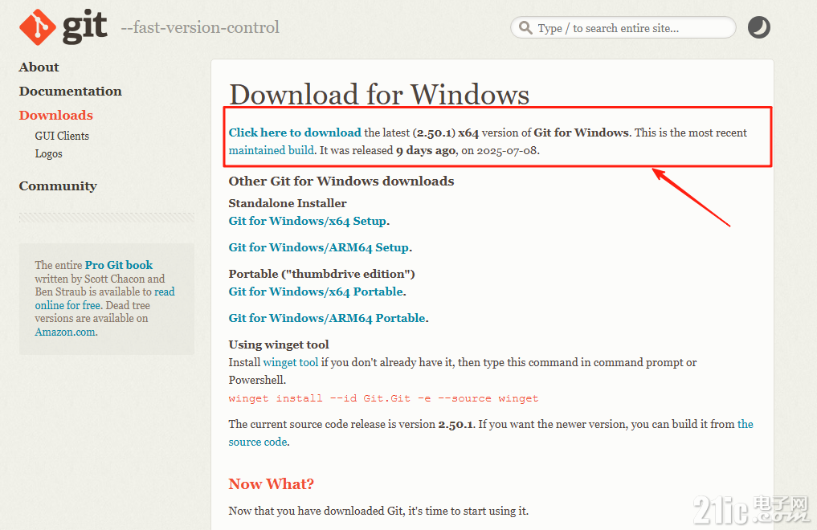This screenshot has height=530, width=817.
Task: Click the 'Using winget tool' heading
Action: tap(279, 344)
